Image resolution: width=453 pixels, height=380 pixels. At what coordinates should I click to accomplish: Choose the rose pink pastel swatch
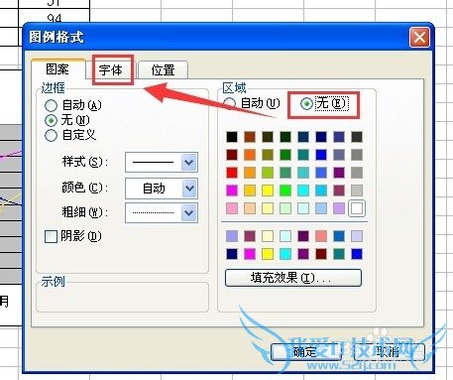click(232, 208)
